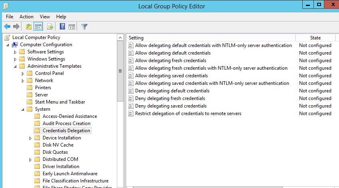Image resolution: width=339 pixels, height=188 pixels.
Task: Toggle the Show/Hide Action Pane icon
Action: click(72, 27)
